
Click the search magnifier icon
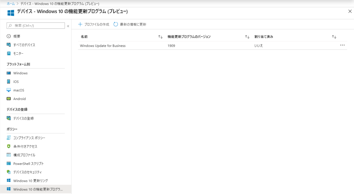click(x=10, y=26)
